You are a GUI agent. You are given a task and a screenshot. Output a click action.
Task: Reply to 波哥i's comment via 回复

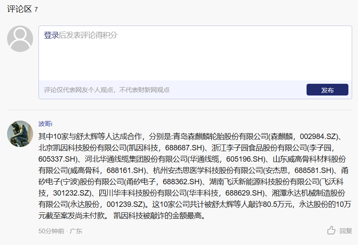tap(345, 231)
